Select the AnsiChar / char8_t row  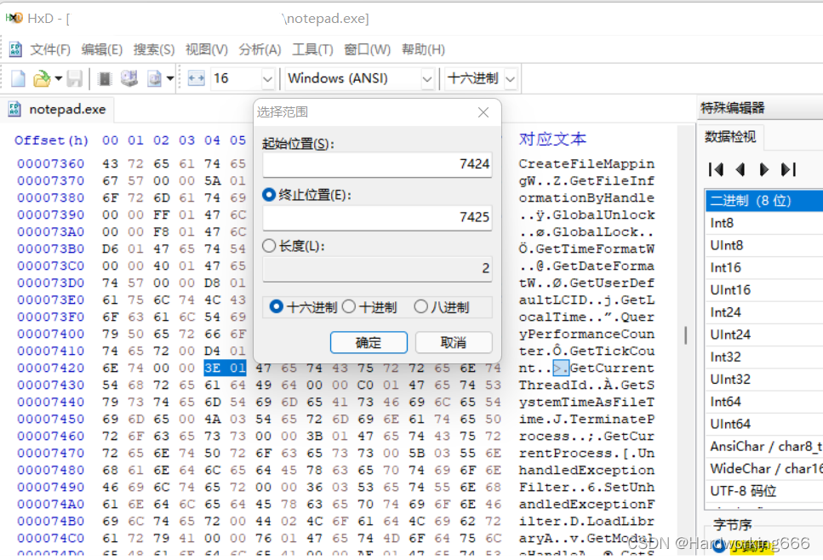764,446
